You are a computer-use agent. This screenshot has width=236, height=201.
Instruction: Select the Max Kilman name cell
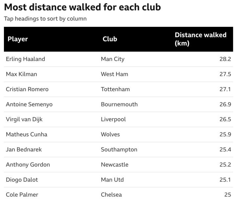coord(22,74)
